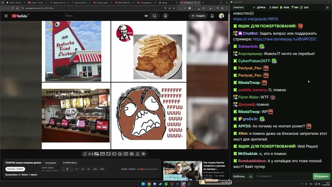Image resolution: width=332 pixels, height=187 pixels.
Task: Click the clapperboard icon under the video
Action: (x=102, y=154)
